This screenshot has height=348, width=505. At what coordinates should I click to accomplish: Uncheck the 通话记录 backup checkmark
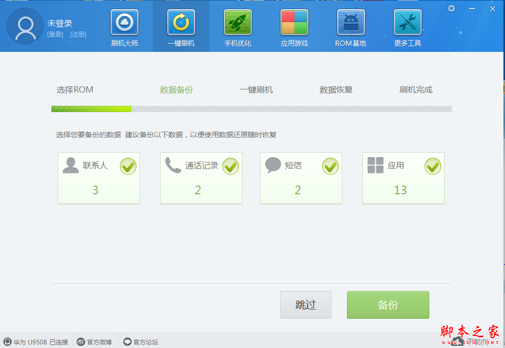(231, 166)
